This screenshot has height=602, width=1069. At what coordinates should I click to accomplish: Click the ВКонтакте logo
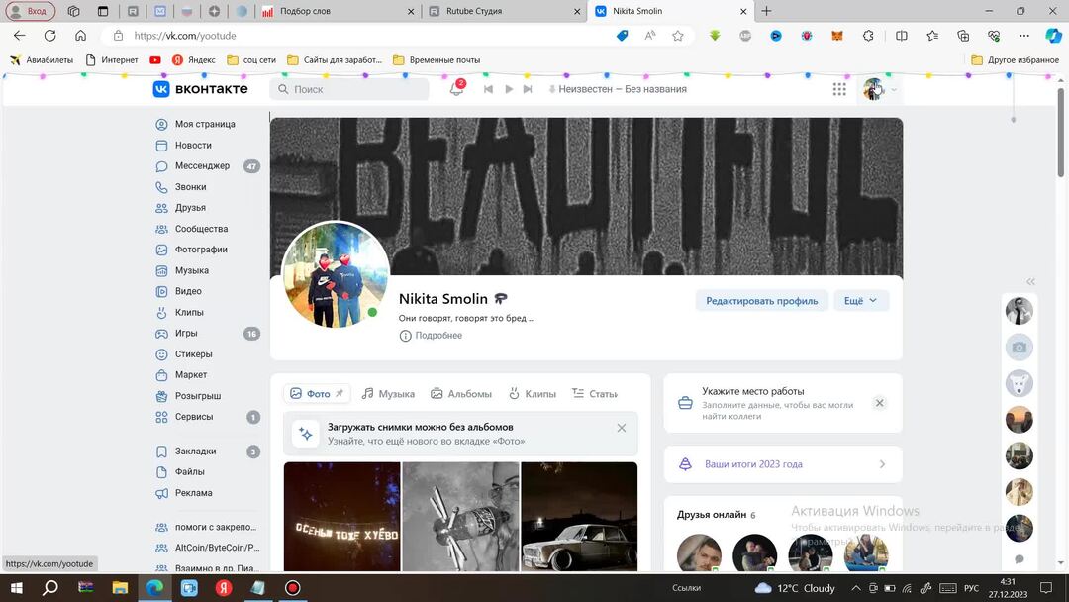(200, 89)
